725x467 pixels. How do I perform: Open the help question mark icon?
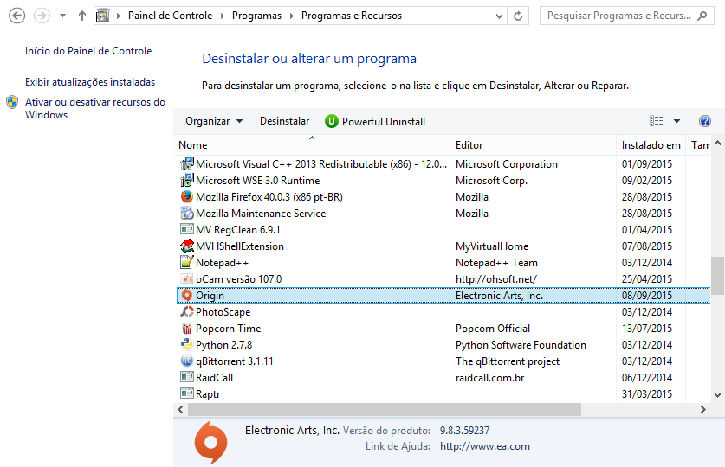(x=705, y=121)
